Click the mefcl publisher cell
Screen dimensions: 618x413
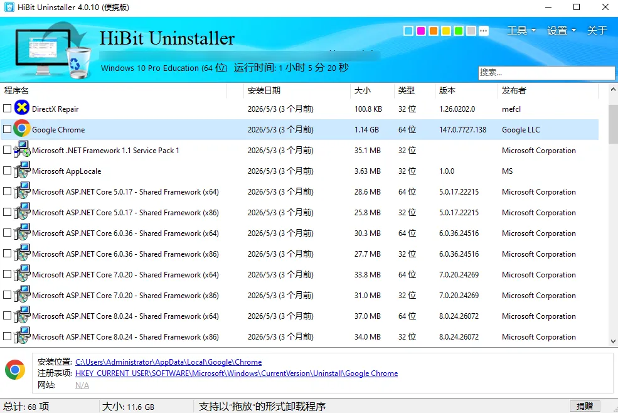pyautogui.click(x=511, y=109)
